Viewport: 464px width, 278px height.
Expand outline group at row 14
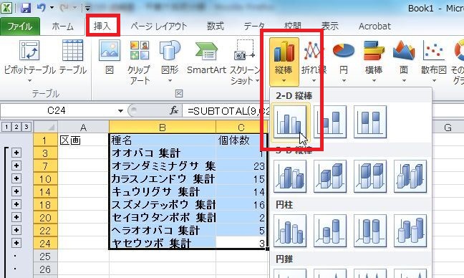click(x=16, y=191)
